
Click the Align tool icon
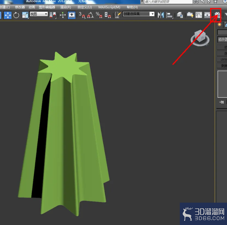(x=169, y=15)
